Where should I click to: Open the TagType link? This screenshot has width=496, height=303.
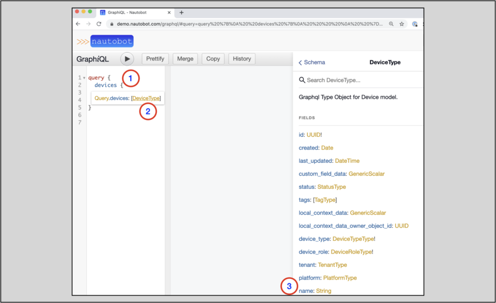pos(325,200)
